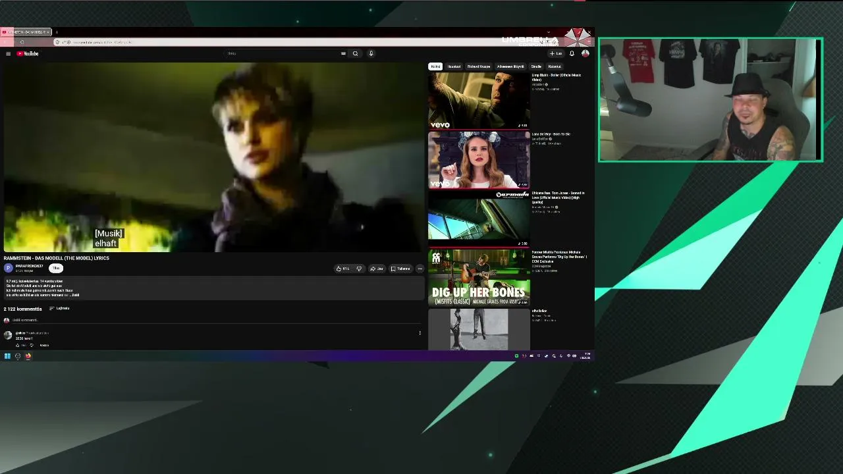This screenshot has width=843, height=474.
Task: Select the Ilsasisvi filter chip
Action: (x=454, y=66)
